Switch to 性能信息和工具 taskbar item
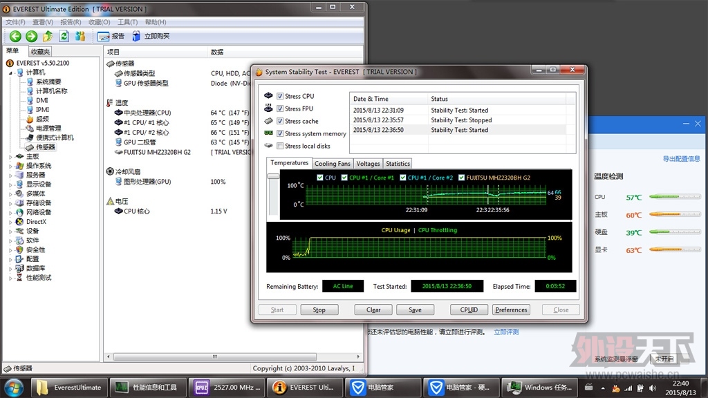The height and width of the screenshot is (398, 708). click(149, 387)
